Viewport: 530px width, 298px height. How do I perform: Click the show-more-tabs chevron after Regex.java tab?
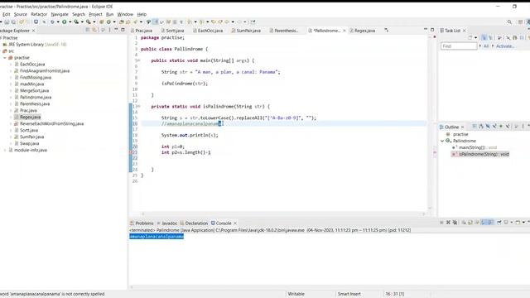387,31
